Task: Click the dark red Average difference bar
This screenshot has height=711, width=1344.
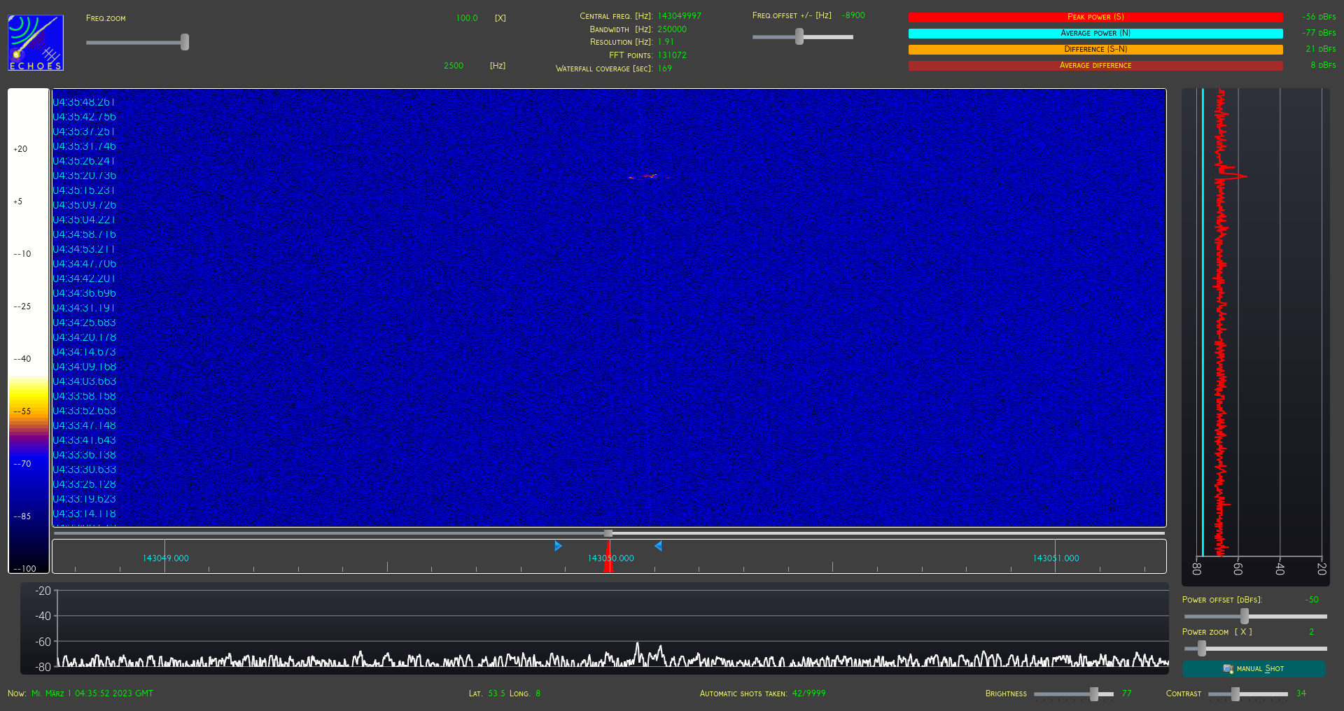Action: click(1095, 65)
